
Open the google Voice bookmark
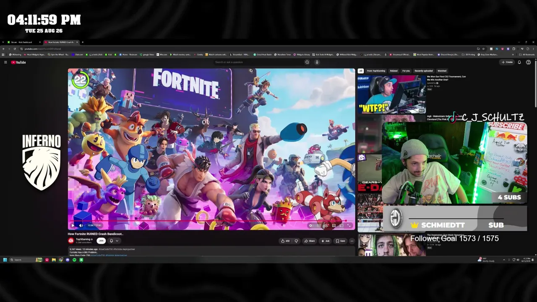pyautogui.click(x=147, y=55)
